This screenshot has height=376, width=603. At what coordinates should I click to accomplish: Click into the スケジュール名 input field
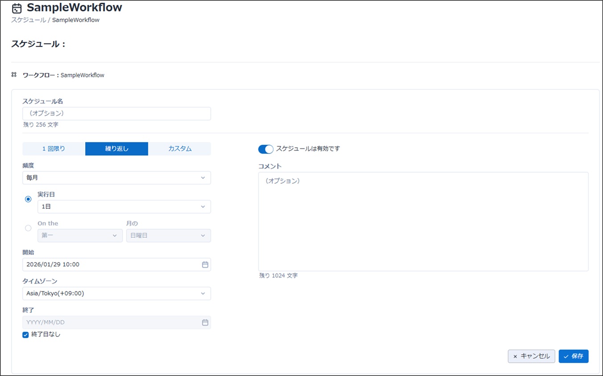click(x=116, y=114)
